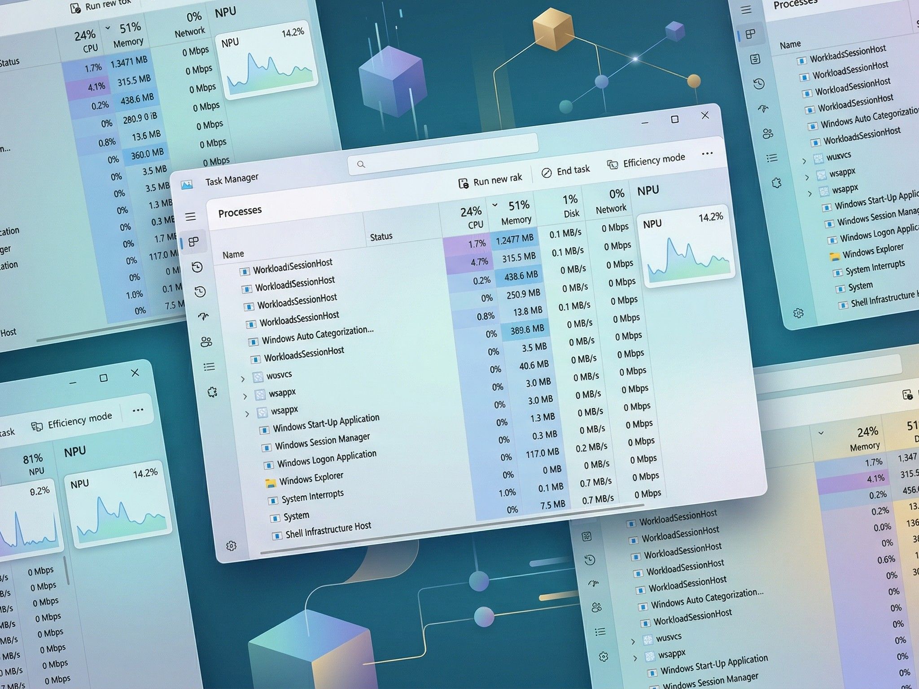Open Settings gear in front Task Manager window
Screen dimensions: 919x689
coord(231,546)
